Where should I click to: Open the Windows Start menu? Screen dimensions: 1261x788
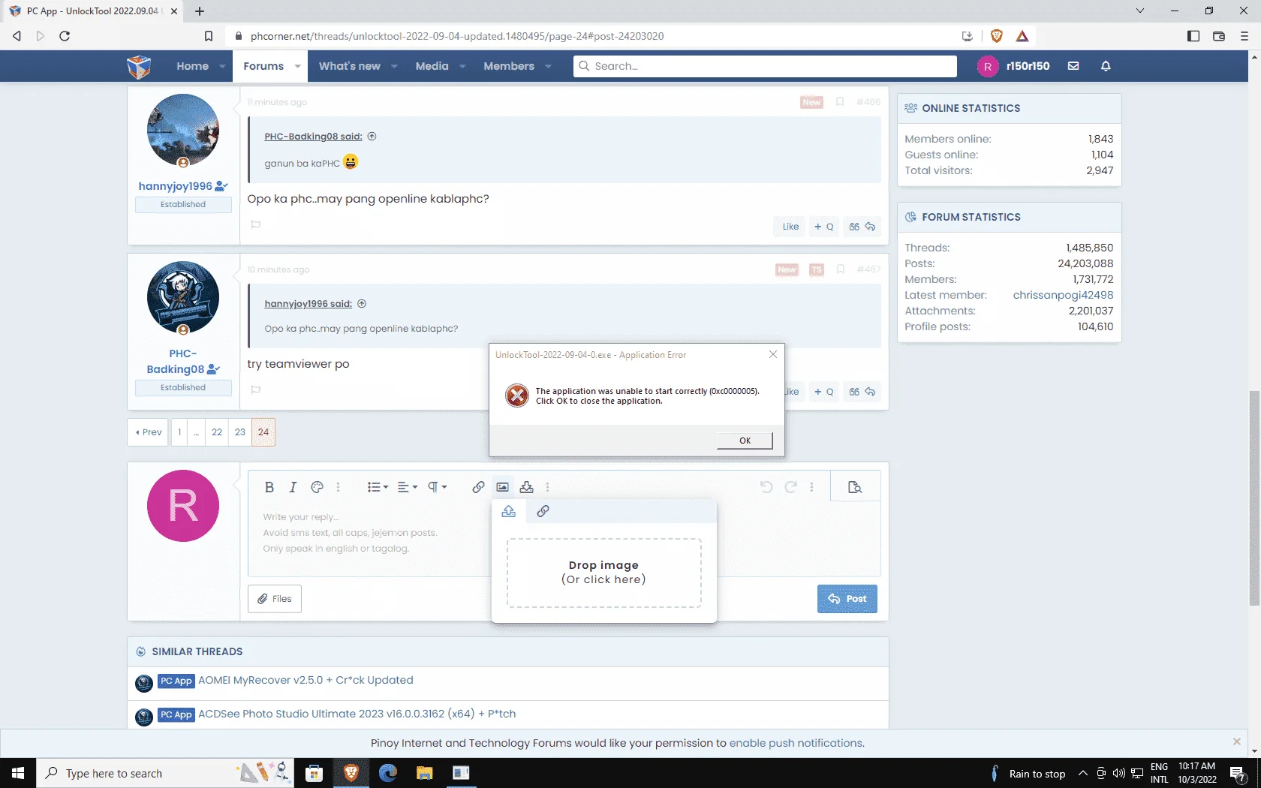pyautogui.click(x=18, y=773)
